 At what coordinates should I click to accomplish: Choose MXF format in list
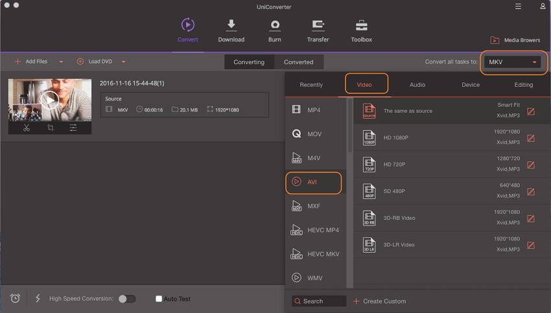point(316,206)
